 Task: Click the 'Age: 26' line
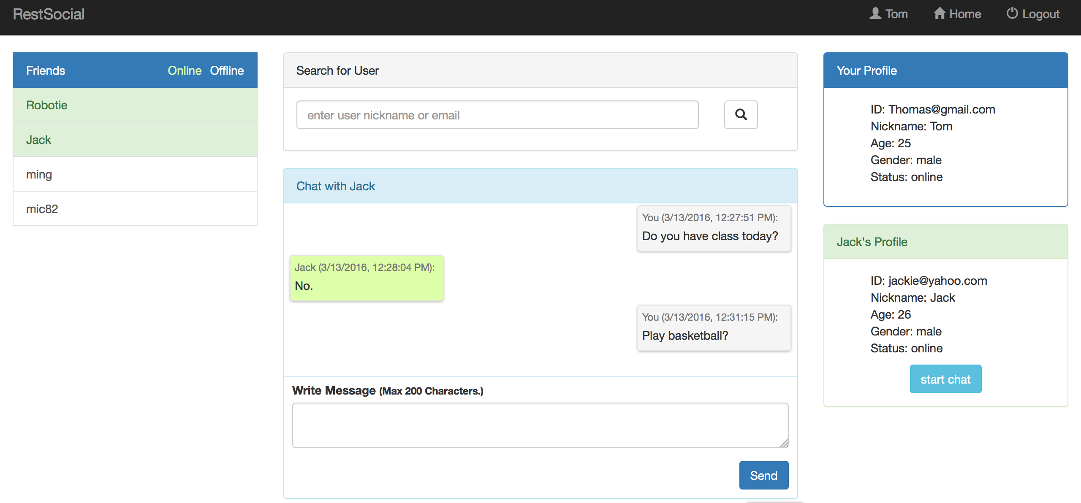891,314
